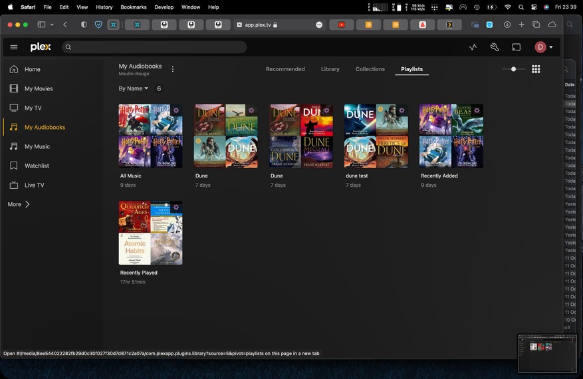The image size is (583, 379).
Task: Click the screenshot preview thumbnail
Action: [x=547, y=353]
